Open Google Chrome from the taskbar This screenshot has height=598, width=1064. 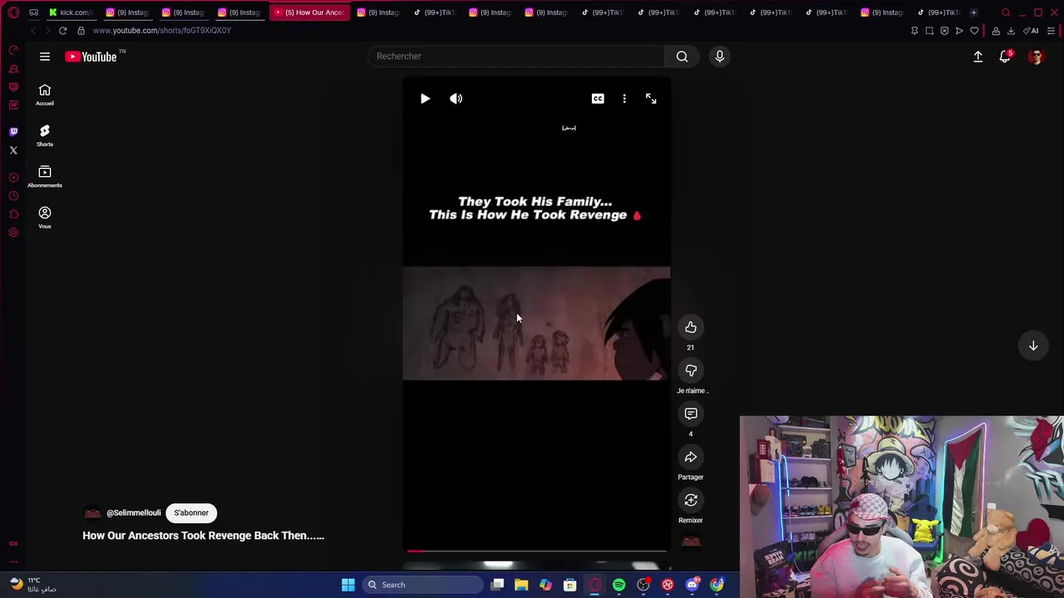click(717, 585)
